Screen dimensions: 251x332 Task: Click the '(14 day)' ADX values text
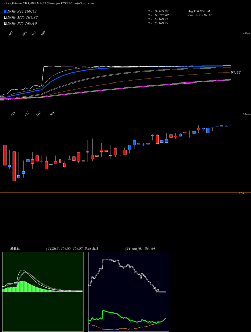pos(140,248)
